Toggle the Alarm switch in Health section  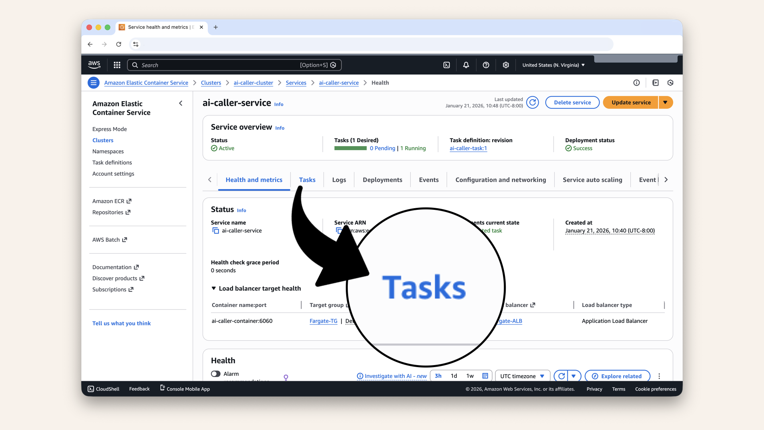216,374
